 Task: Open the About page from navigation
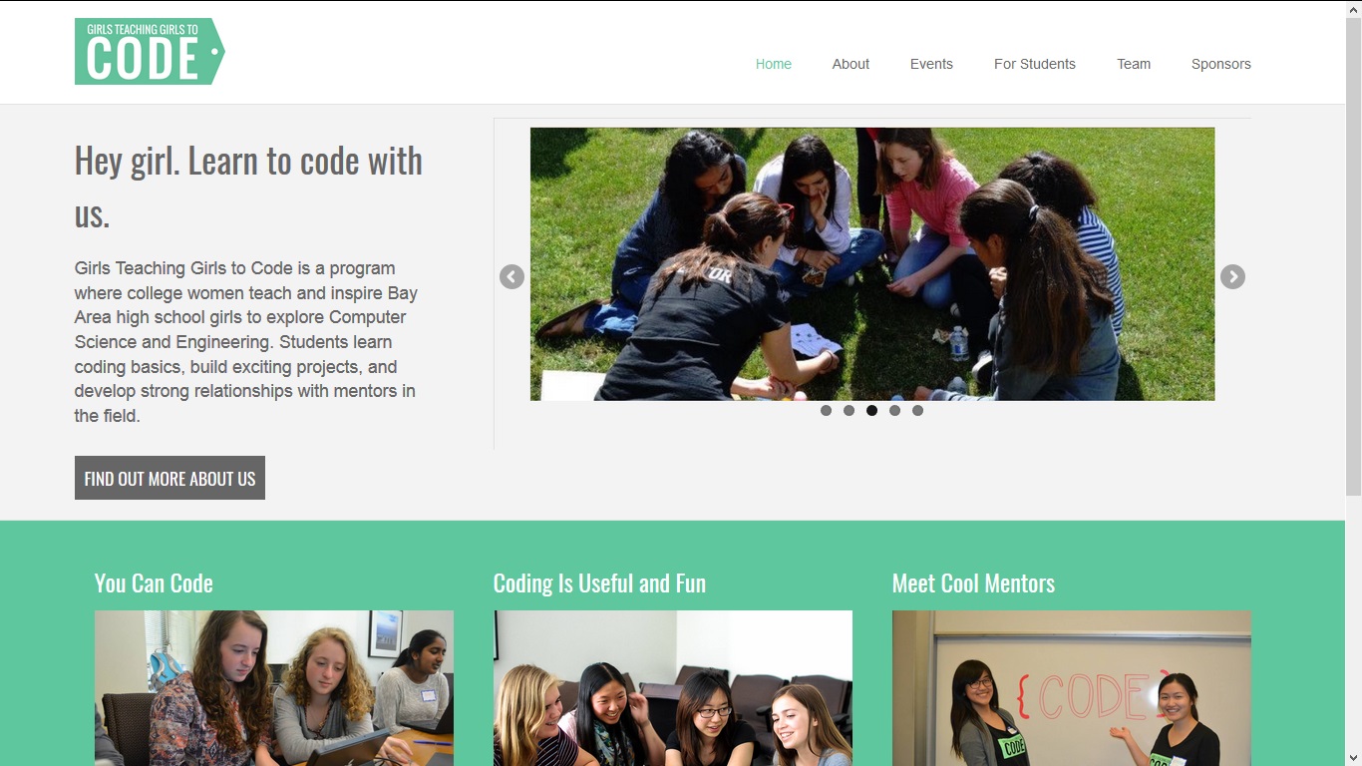(x=851, y=64)
